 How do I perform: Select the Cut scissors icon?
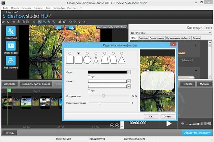pyautogui.click(x=14, y=22)
